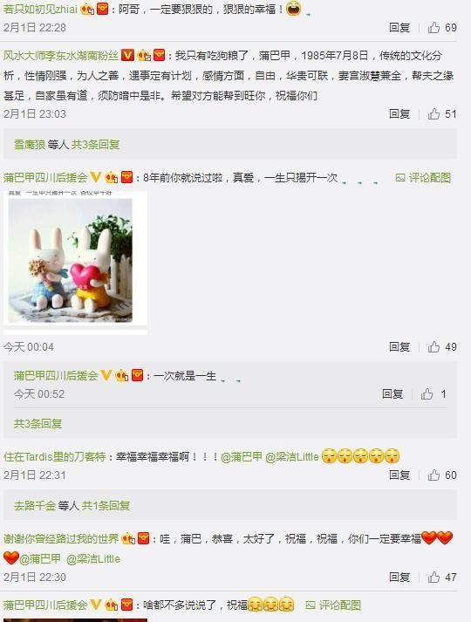Open the 评论配图 image link beside 一生只揭开一次
Screen dimensions: 471x622
[423, 178]
